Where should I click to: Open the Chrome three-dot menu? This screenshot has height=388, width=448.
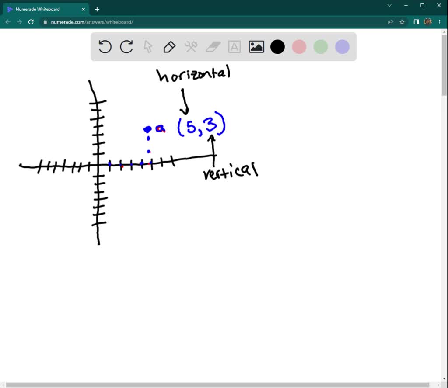[x=440, y=22]
